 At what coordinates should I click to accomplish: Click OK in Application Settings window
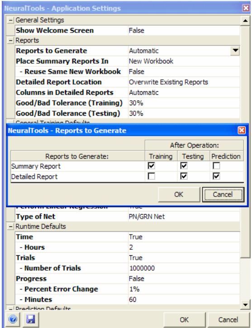(x=184, y=319)
